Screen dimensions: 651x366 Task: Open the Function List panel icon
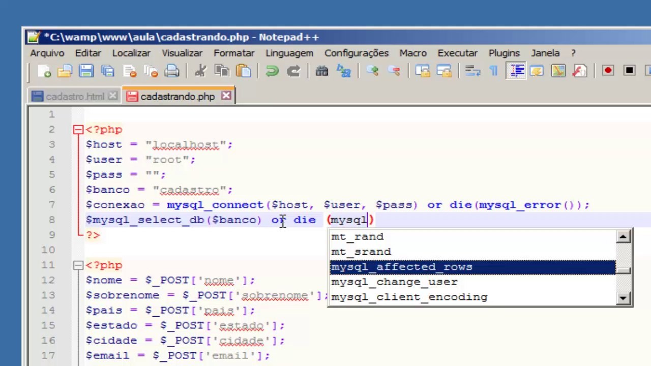click(579, 71)
